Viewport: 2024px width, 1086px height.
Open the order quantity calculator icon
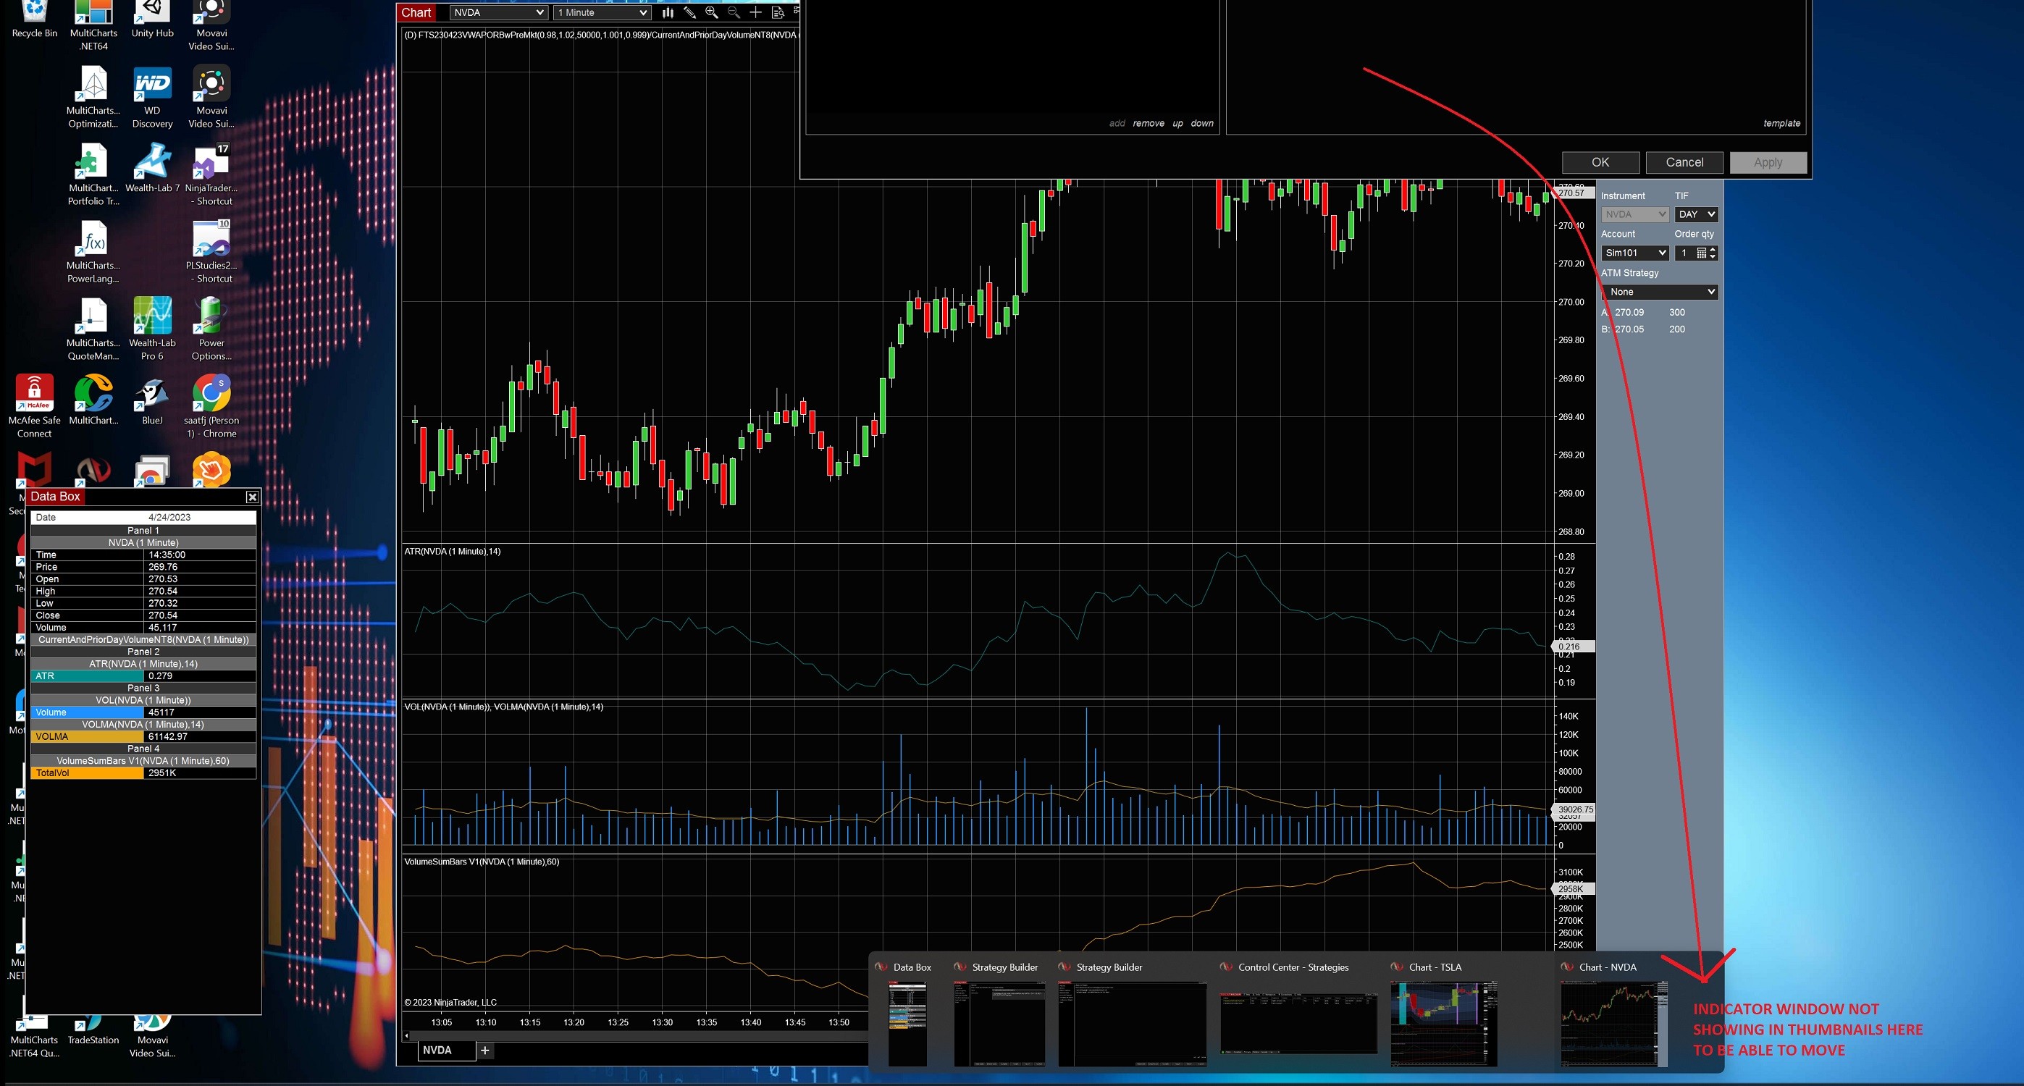(x=1701, y=253)
